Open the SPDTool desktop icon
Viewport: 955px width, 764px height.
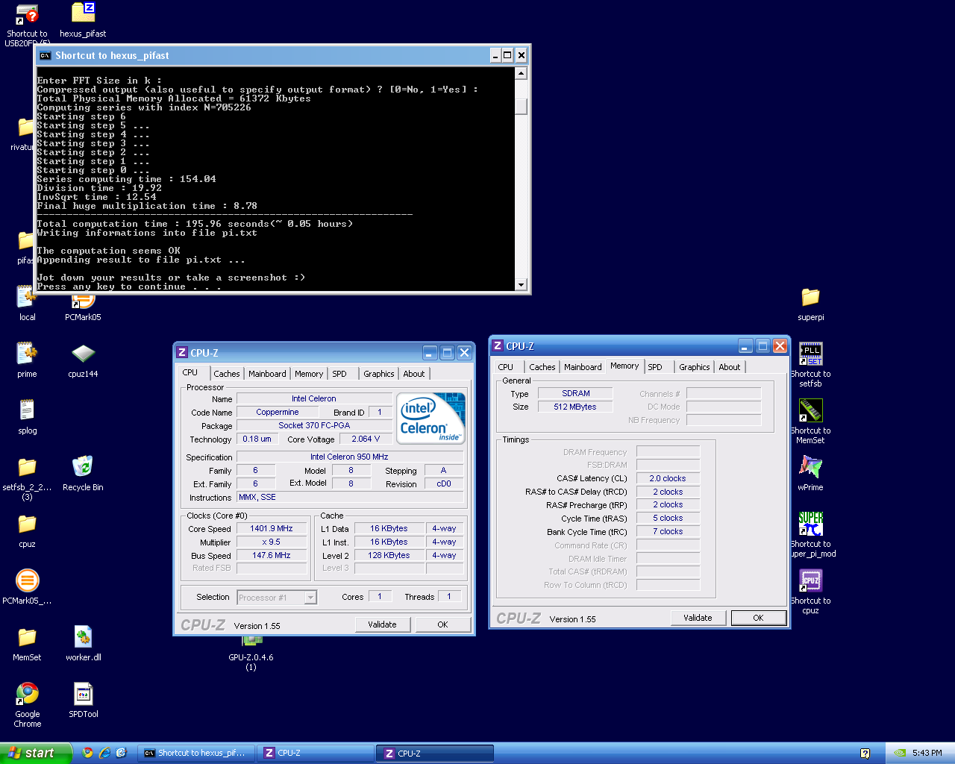click(x=83, y=693)
